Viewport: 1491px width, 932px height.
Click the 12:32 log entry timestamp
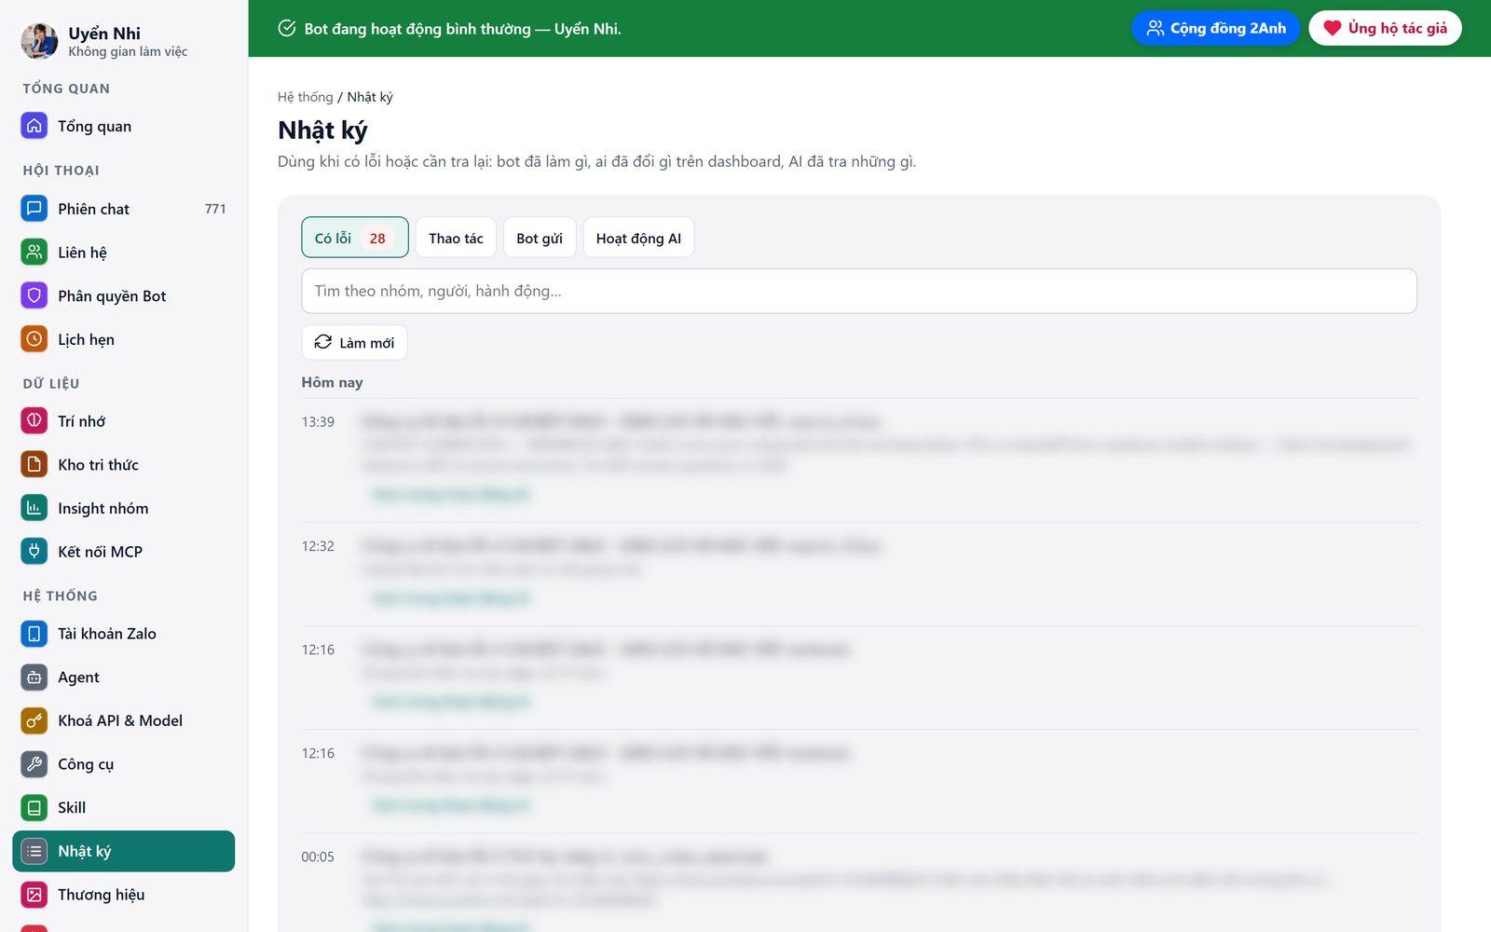tap(318, 546)
